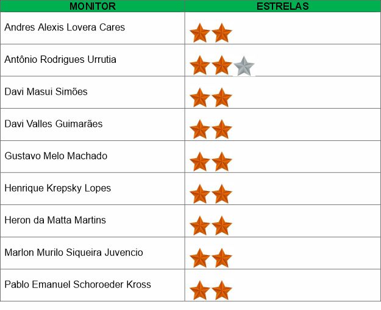Click Henrique Krepsky Lopes' second star
The width and height of the screenshot is (381, 310).
pos(222,194)
